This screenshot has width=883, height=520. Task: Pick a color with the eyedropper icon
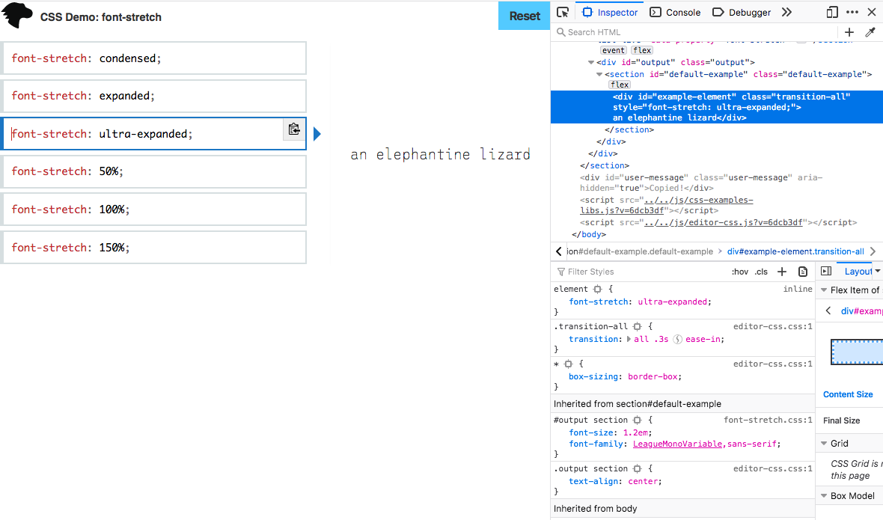click(870, 32)
